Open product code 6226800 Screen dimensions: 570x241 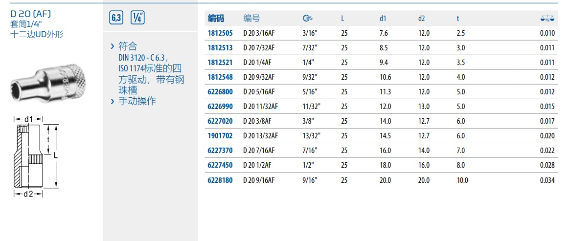pos(220,92)
